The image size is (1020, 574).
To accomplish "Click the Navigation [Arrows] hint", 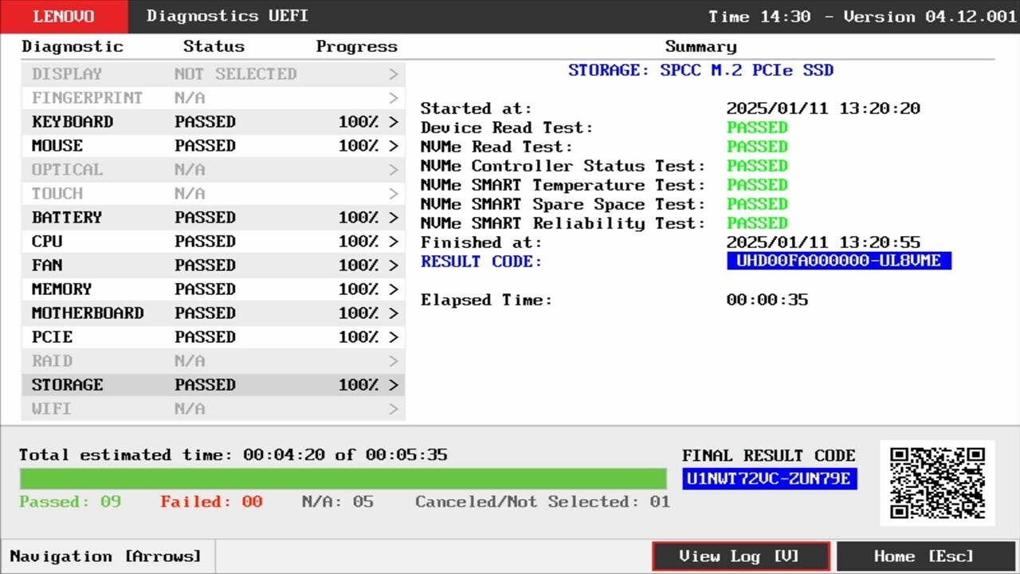I will point(106,556).
